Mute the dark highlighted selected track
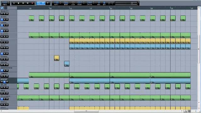The image size is (201, 113). [2, 82]
